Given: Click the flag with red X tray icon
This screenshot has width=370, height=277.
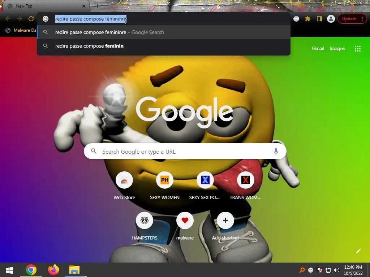Looking at the screenshot, I should [319, 271].
